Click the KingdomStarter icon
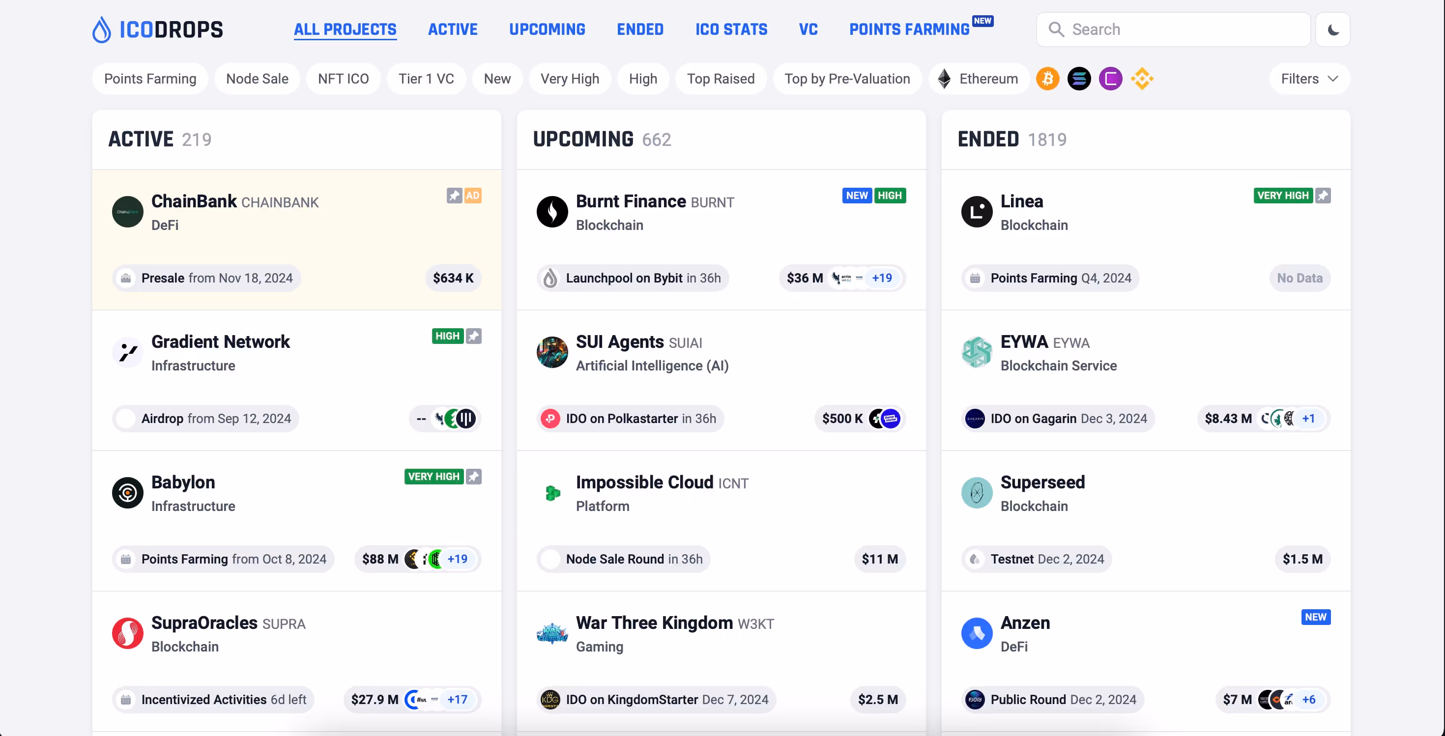 coord(550,700)
